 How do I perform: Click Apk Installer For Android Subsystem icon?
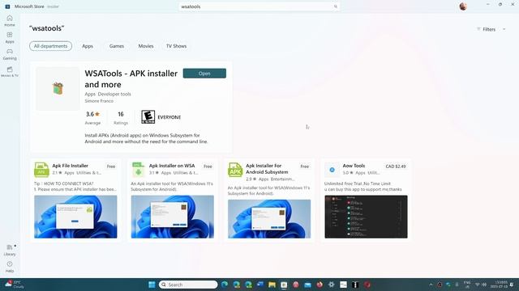tap(235, 170)
